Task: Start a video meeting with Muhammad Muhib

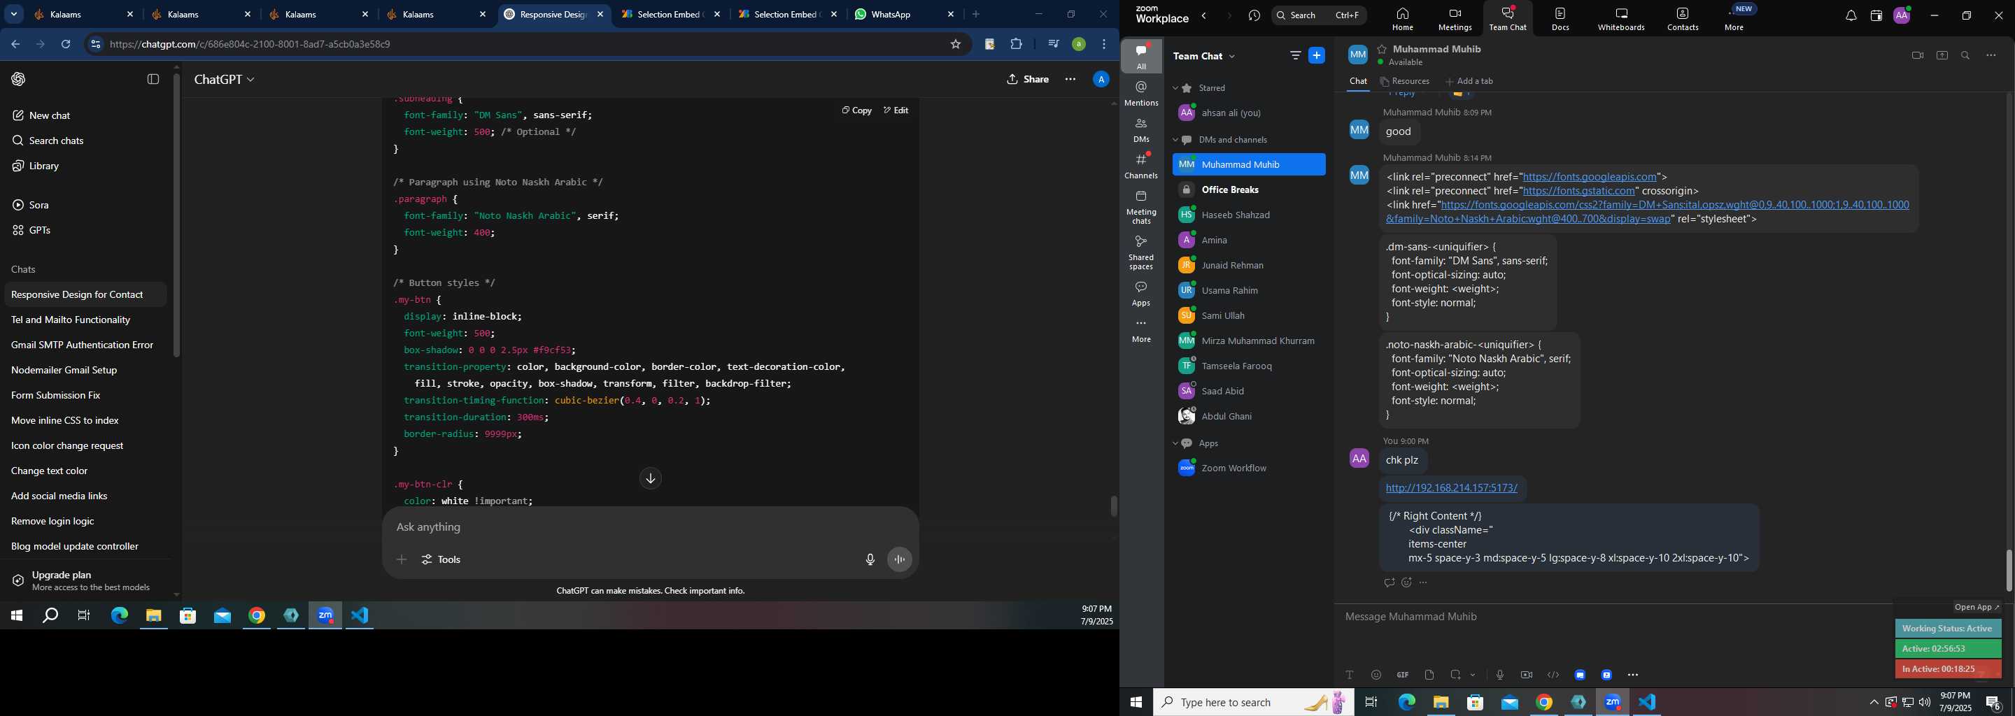Action: (x=1917, y=55)
